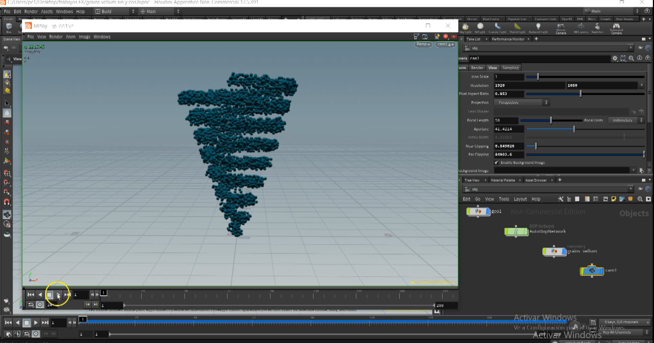Open the Build desktop dropdown

[114, 12]
